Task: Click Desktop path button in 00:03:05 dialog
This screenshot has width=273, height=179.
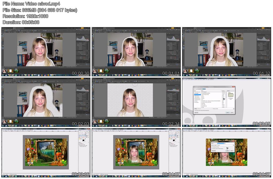Action: click(x=204, y=89)
